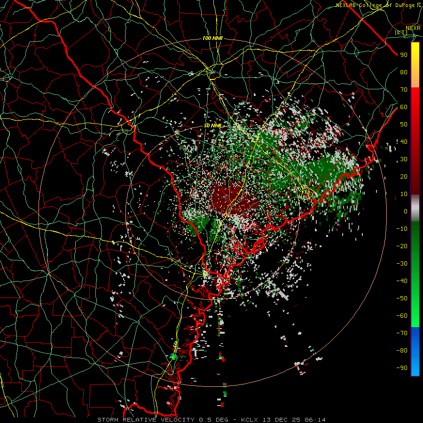Click the "-20" value on velocity scale
The width and height of the screenshot is (423, 423).
pos(402,246)
